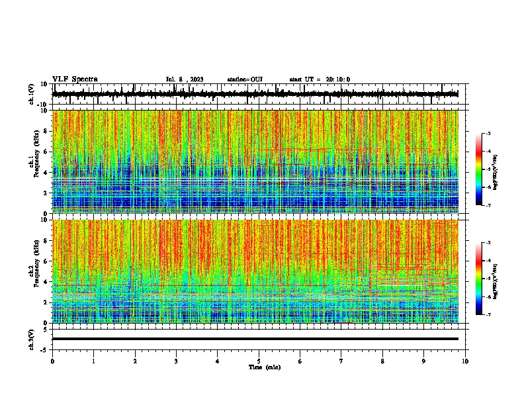
Task: Click the "8" tick on the time axis
Action: tap(382, 361)
